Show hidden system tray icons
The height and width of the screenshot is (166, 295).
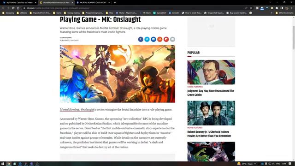click(x=255, y=164)
